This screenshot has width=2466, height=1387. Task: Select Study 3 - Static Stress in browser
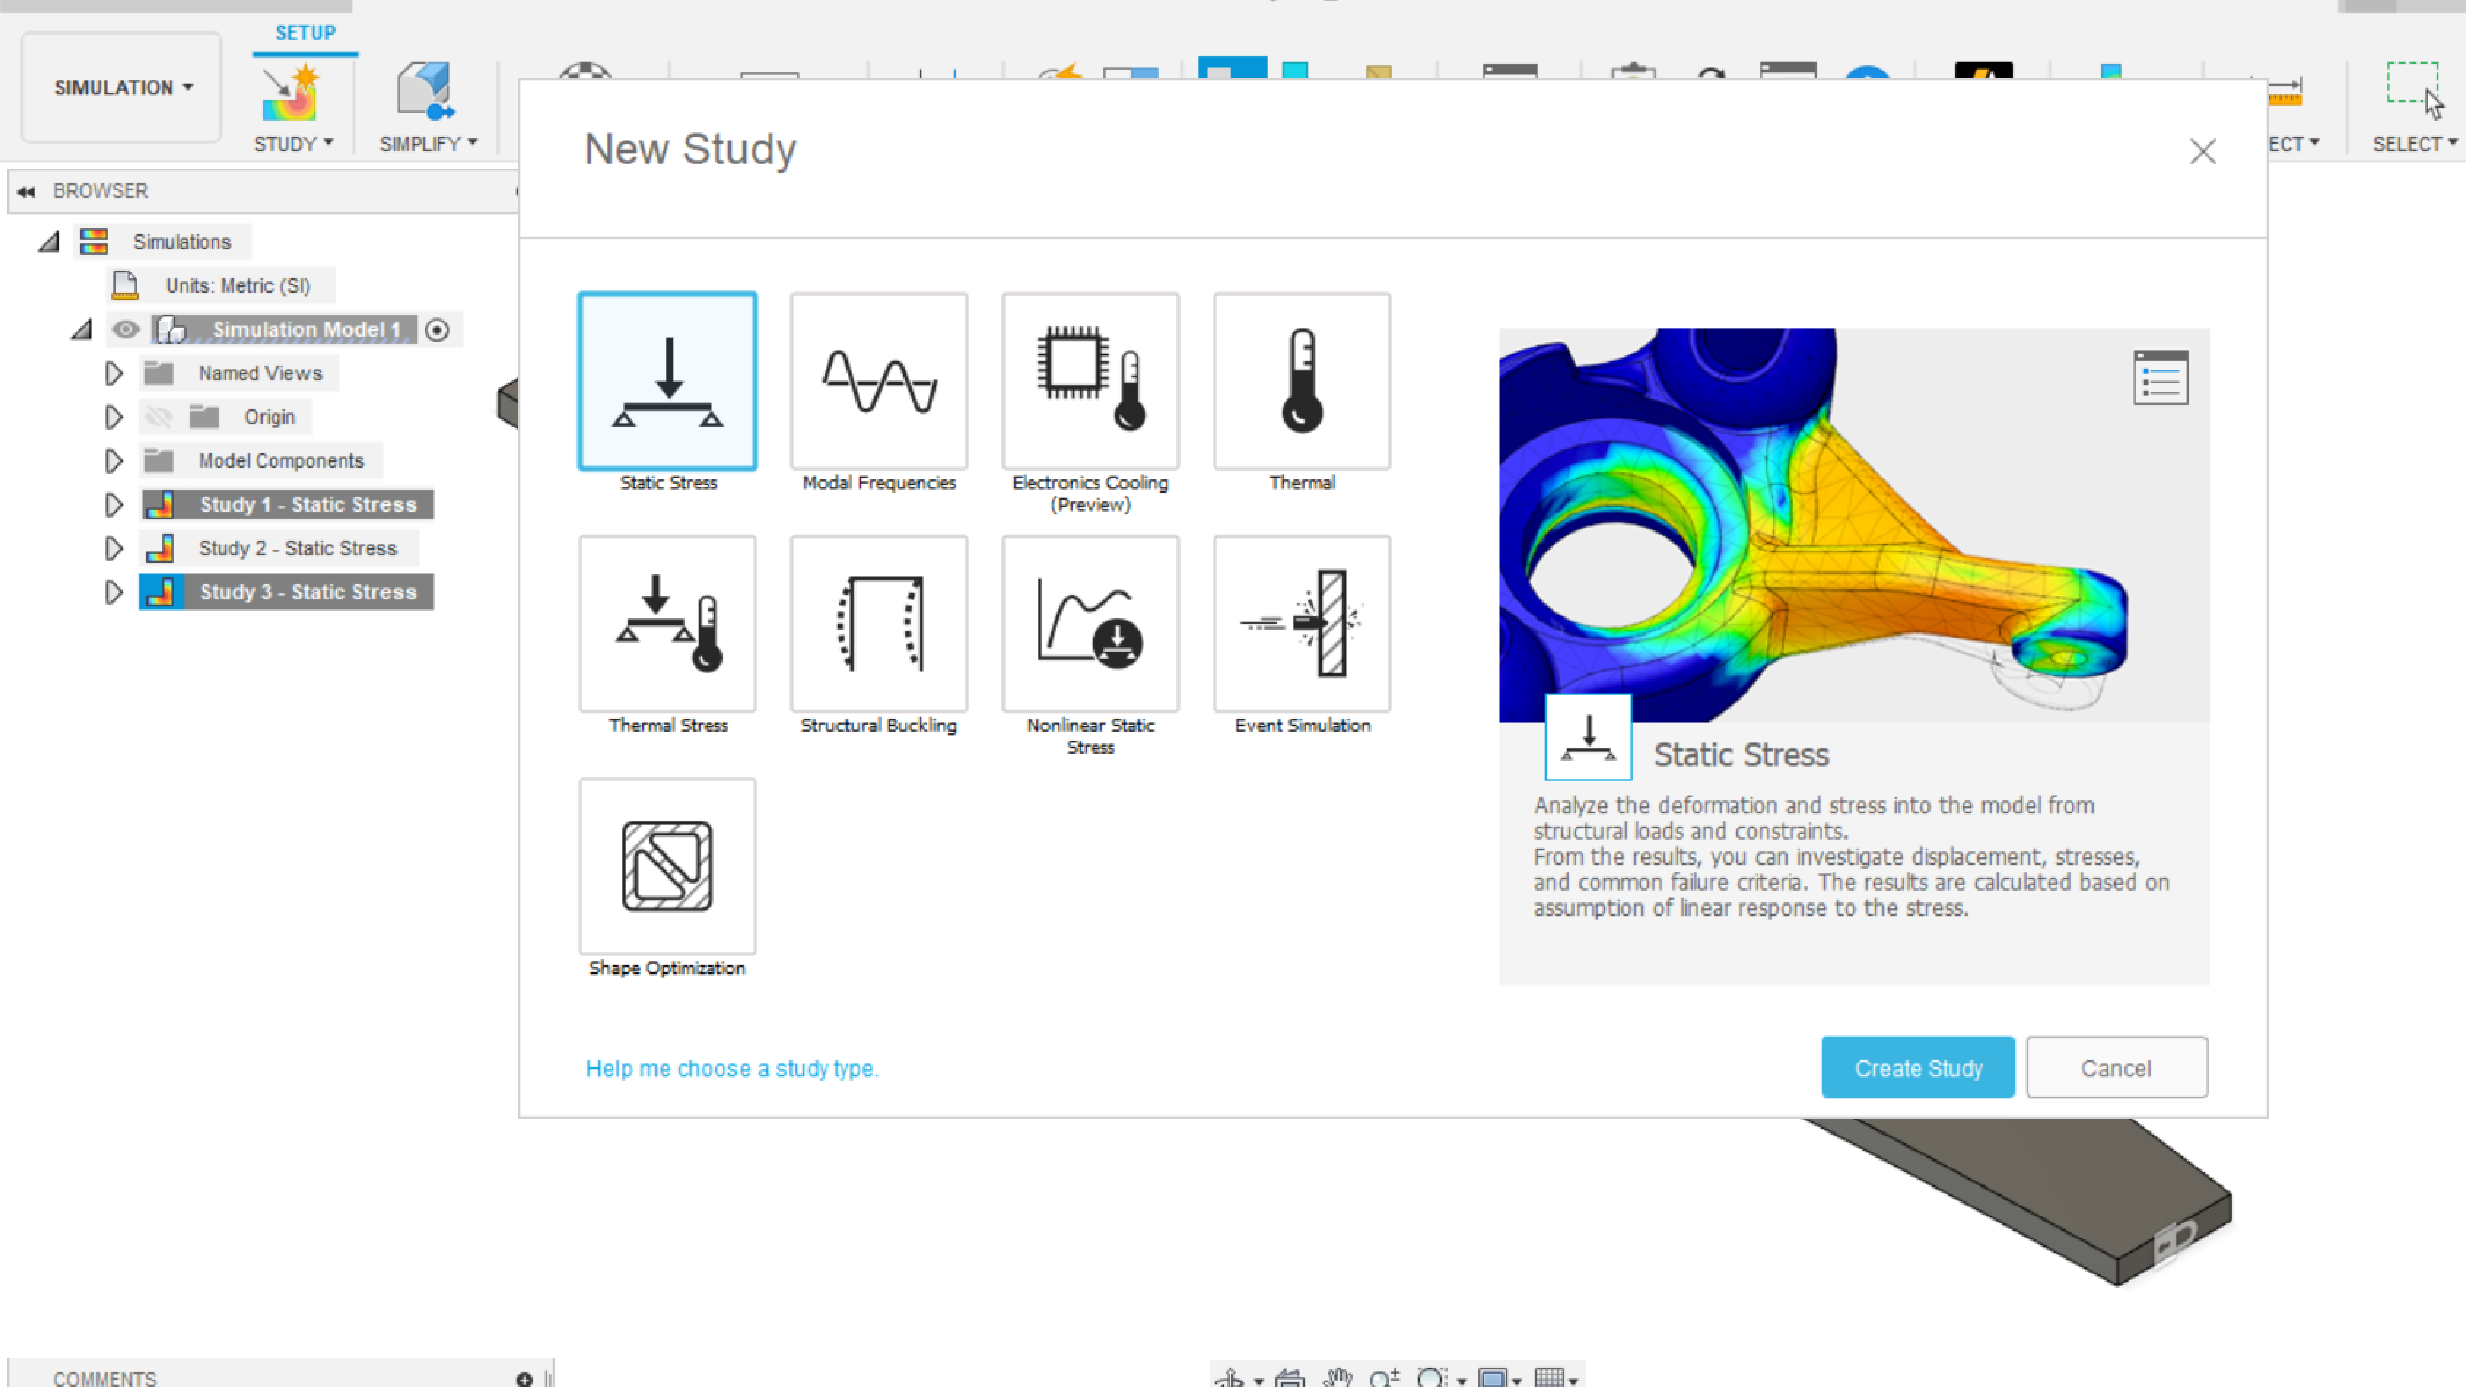pyautogui.click(x=307, y=591)
